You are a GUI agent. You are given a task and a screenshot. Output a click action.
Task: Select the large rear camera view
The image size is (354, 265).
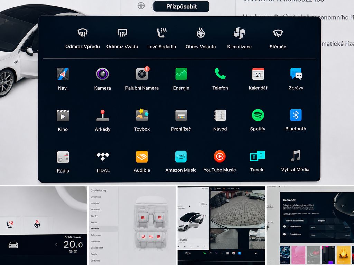point(237,209)
